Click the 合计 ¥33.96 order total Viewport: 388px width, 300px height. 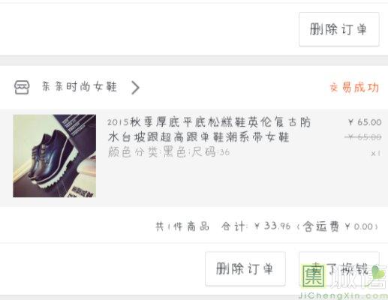pos(256,226)
